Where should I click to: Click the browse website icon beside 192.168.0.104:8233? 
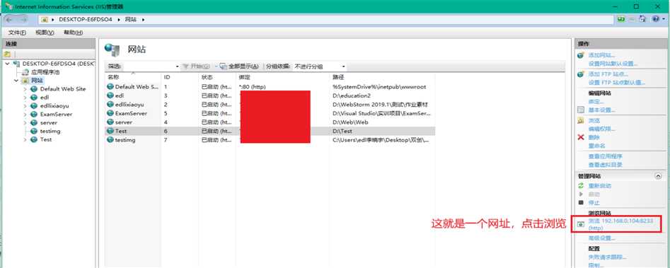(x=580, y=224)
